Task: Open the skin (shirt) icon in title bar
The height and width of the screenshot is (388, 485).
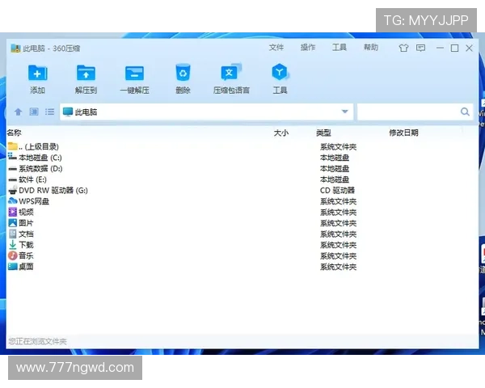Action: coord(403,48)
